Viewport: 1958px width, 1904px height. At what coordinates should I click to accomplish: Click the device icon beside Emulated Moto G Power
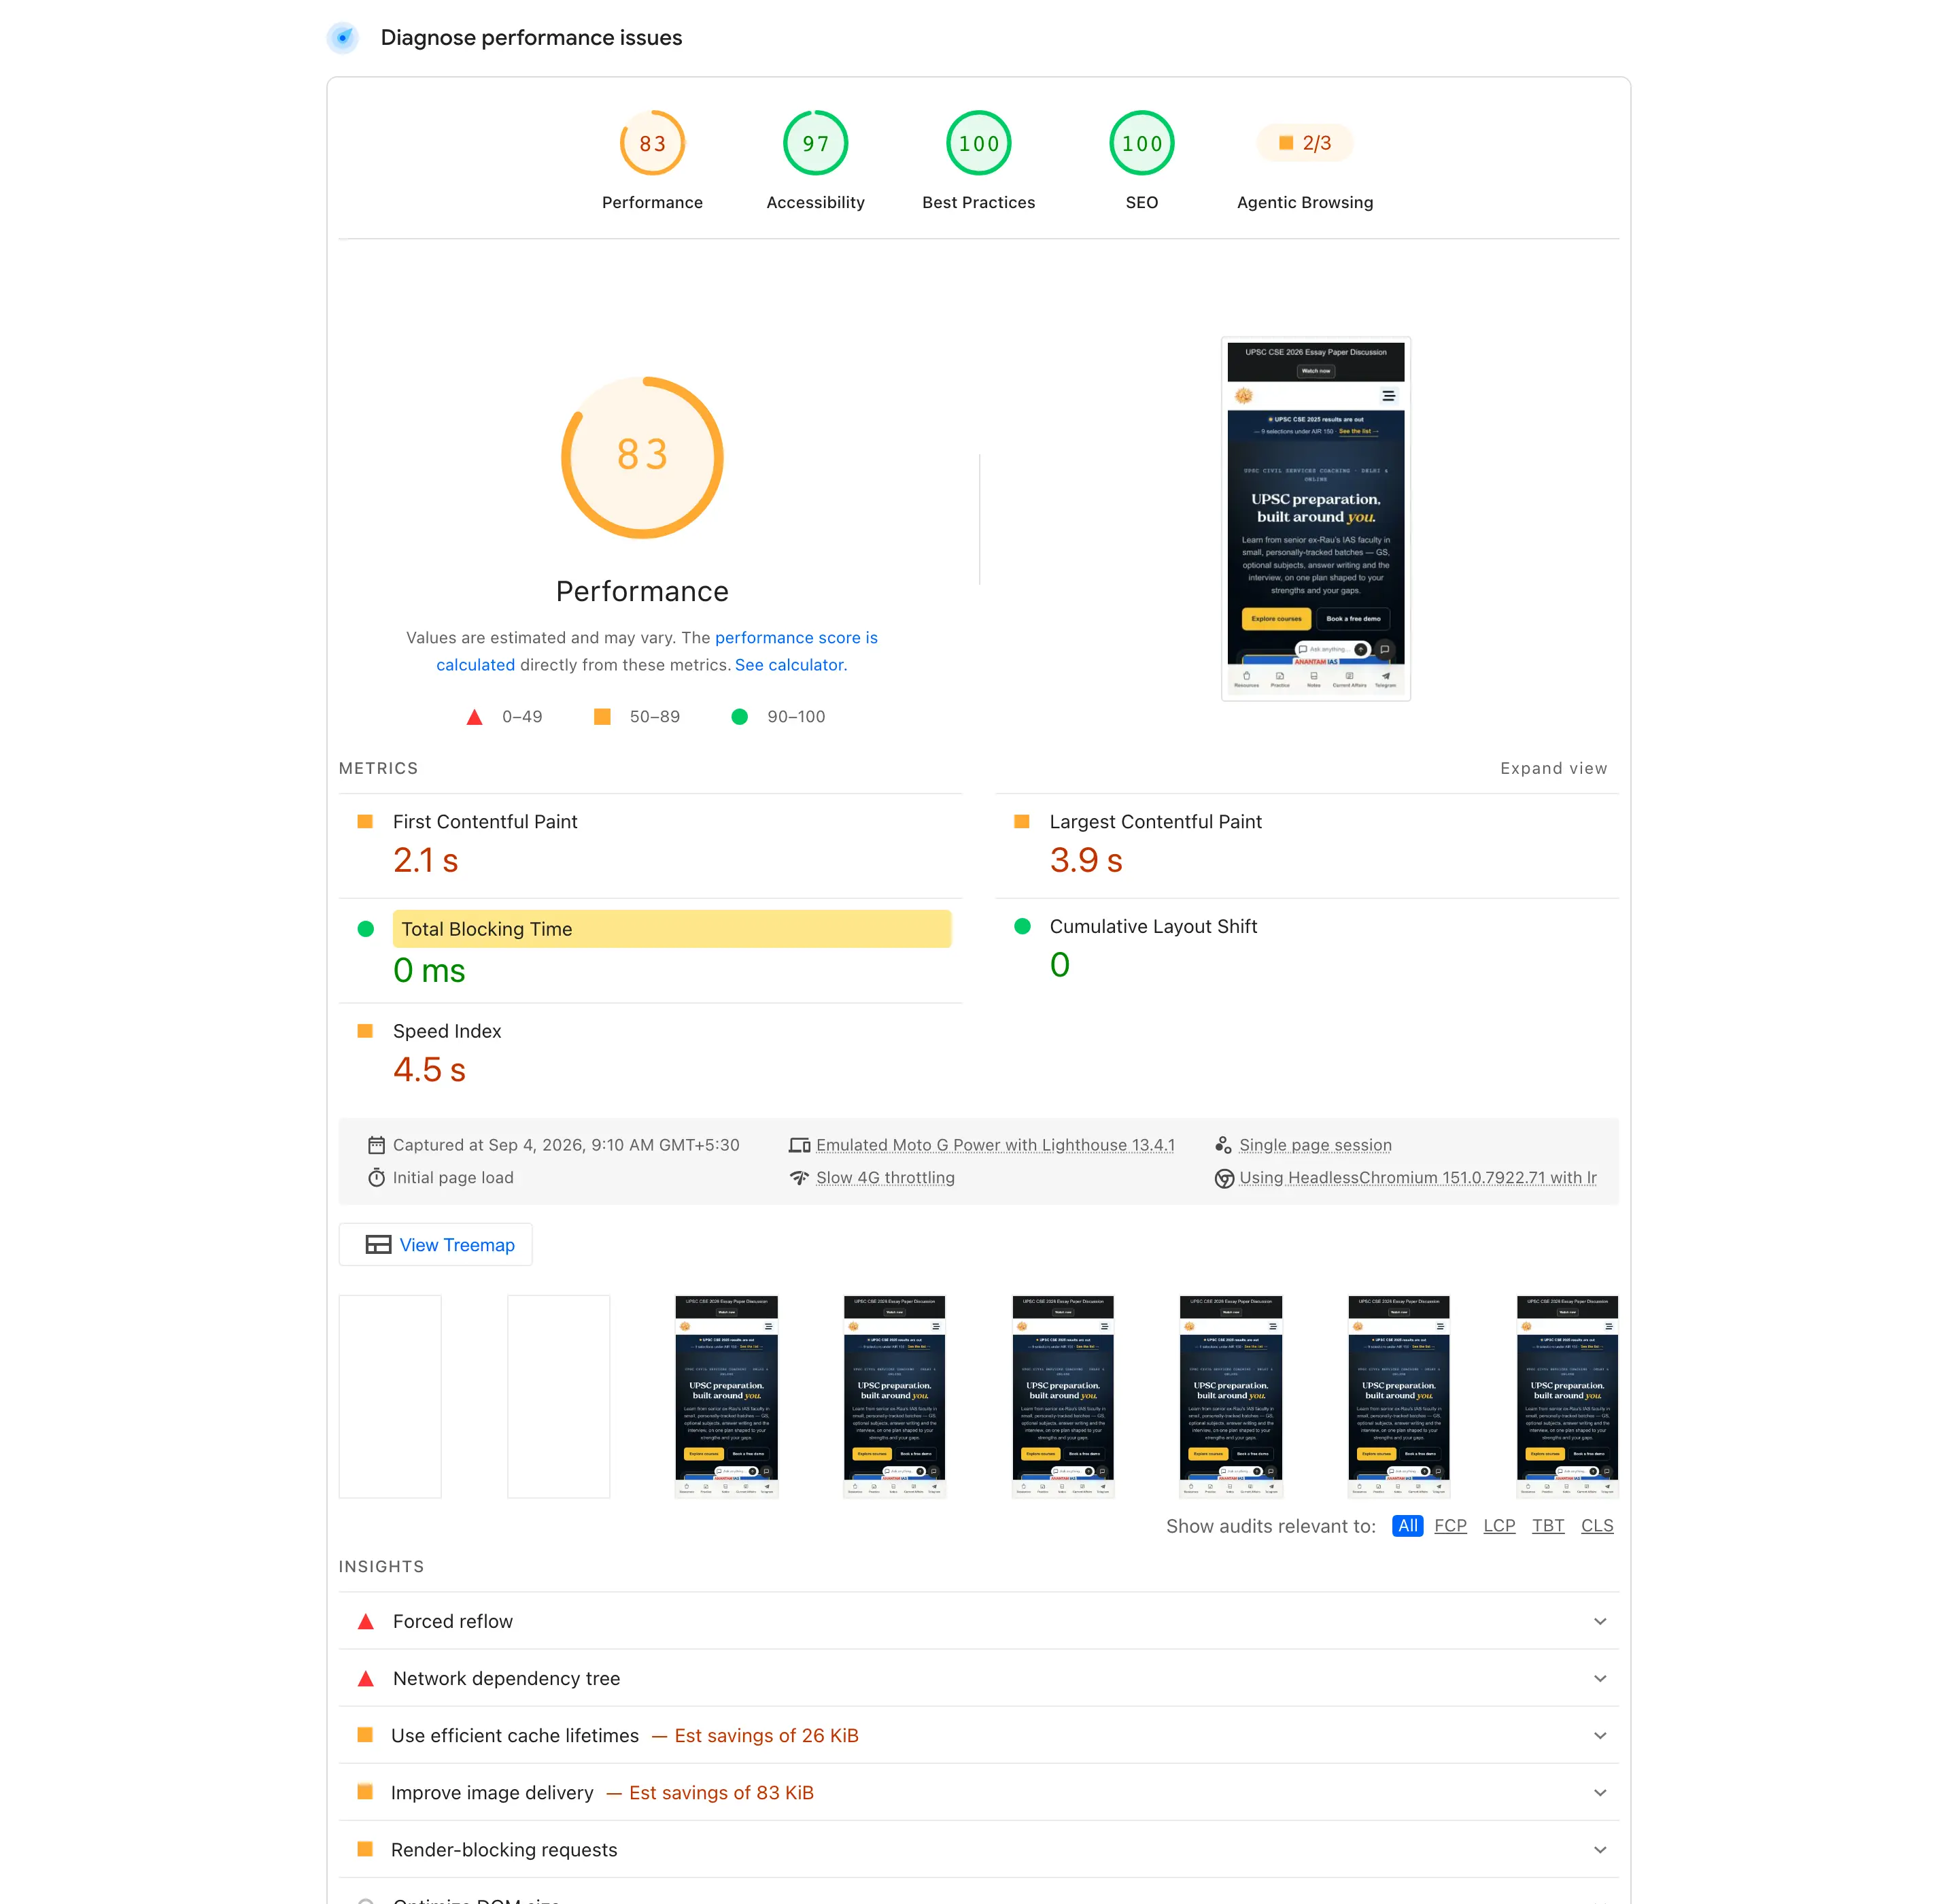[799, 1145]
